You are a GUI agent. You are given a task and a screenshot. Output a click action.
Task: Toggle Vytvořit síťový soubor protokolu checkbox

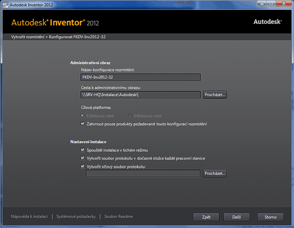[82, 166]
